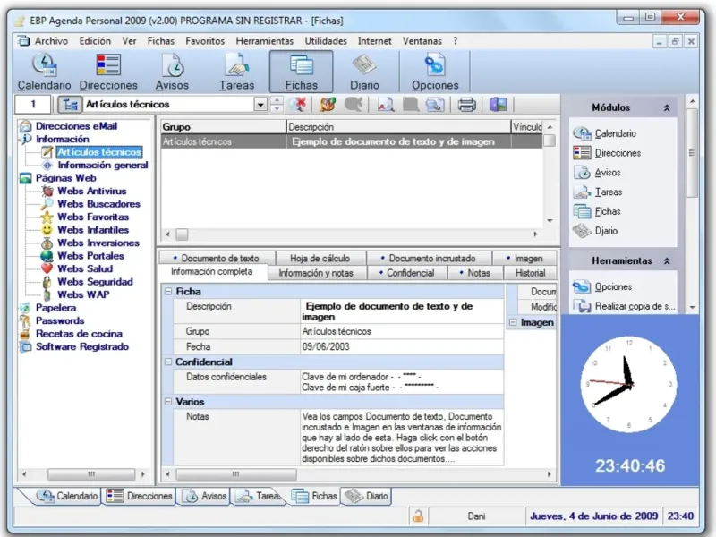Click the Descripción column header
The height and width of the screenshot is (537, 716).
398,126
